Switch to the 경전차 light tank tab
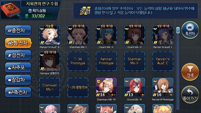201x113 pixels. (18, 55)
